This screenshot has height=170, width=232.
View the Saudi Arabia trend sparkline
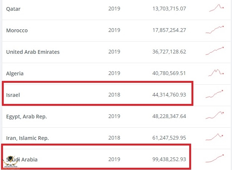(215, 159)
